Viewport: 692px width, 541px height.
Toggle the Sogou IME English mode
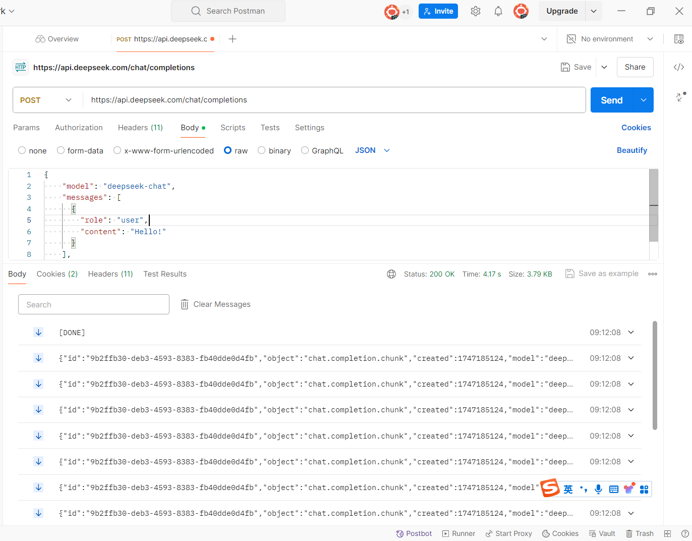[568, 489]
